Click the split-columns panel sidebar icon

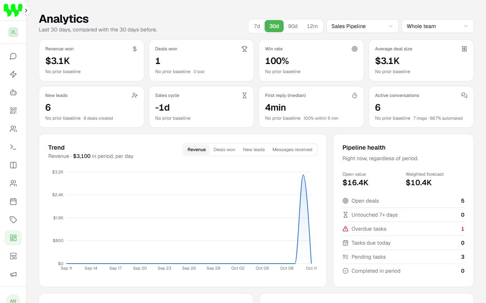13,165
